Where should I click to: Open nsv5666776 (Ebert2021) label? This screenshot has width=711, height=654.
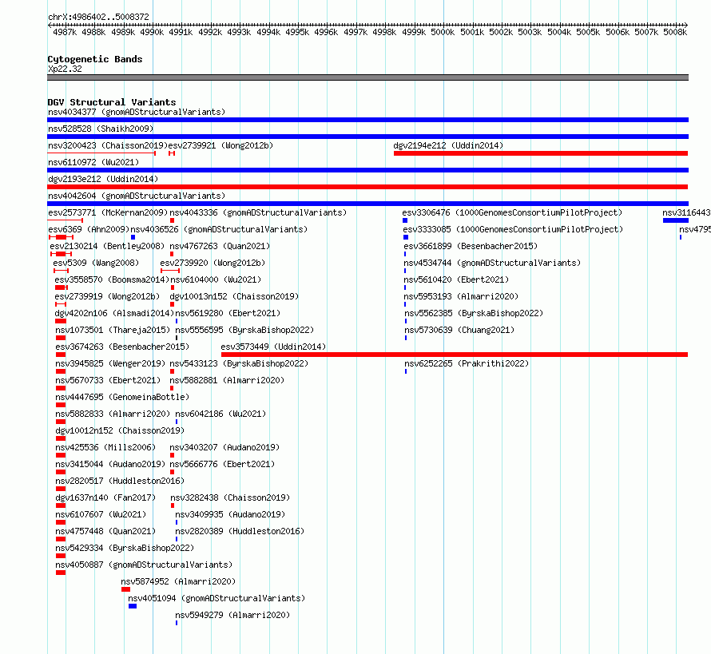222,464
